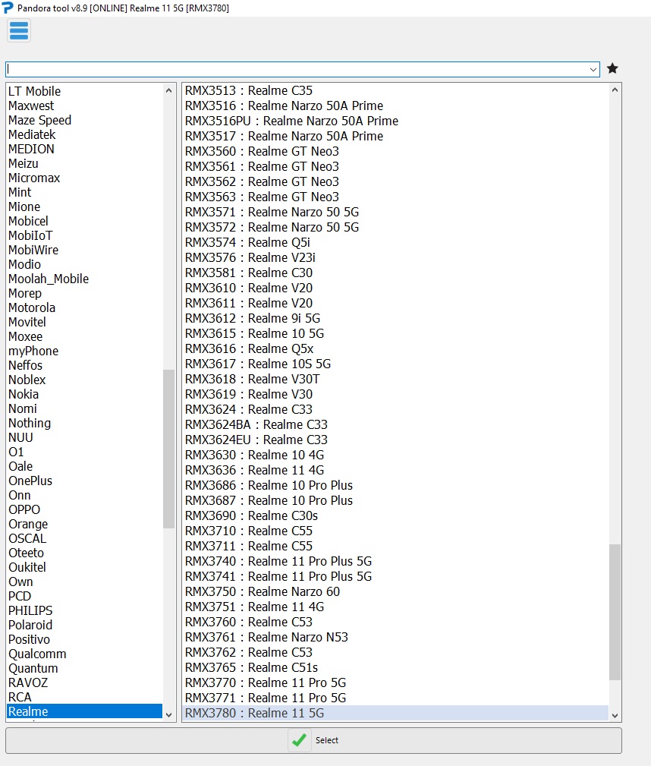Select Realme in the brand list
The width and height of the screenshot is (651, 766).
[x=84, y=711]
